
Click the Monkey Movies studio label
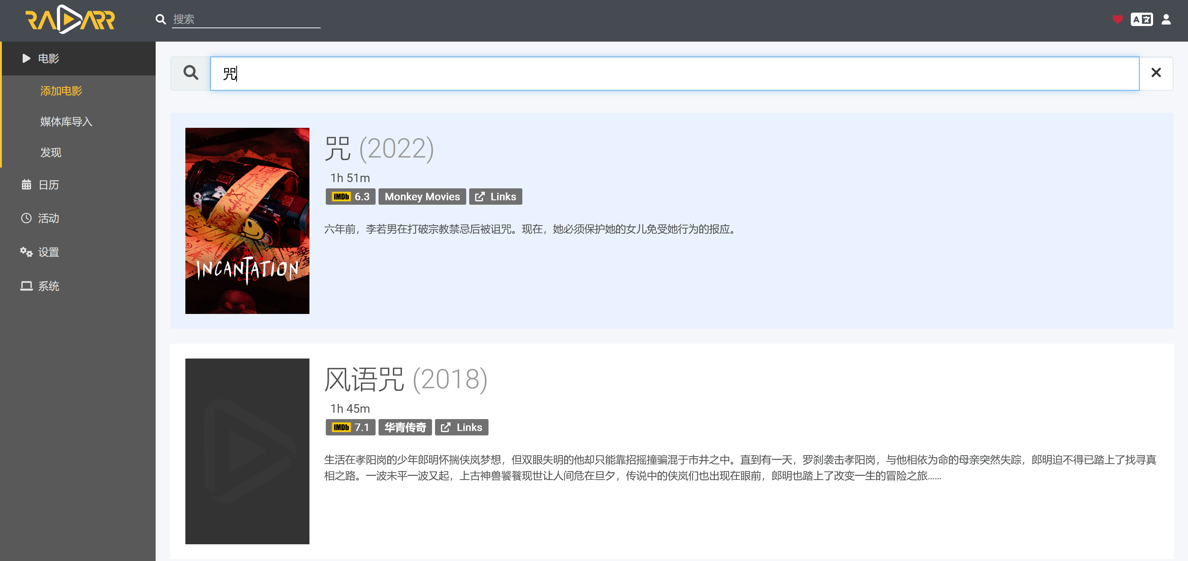422,197
